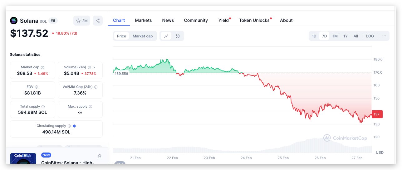Toggle chart to Market cap view
The image size is (402, 170).
coord(143,36)
